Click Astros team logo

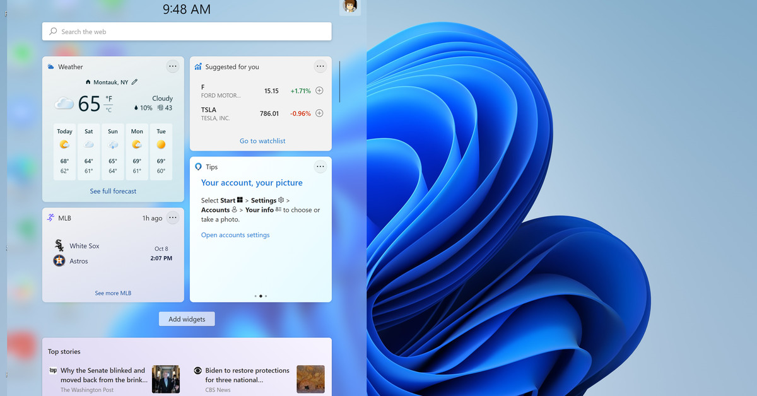coord(59,261)
